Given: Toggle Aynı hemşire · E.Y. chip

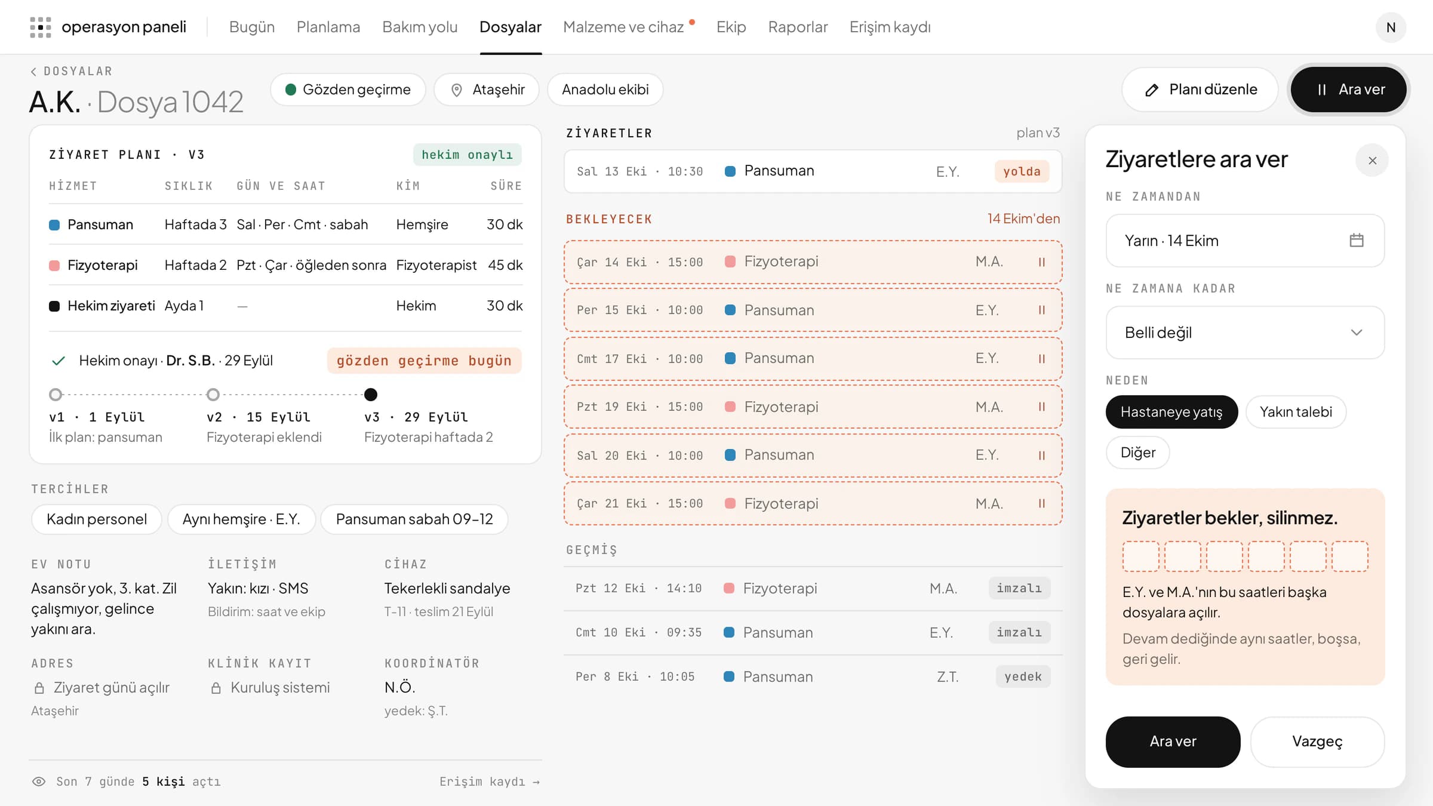Looking at the screenshot, I should 241,519.
